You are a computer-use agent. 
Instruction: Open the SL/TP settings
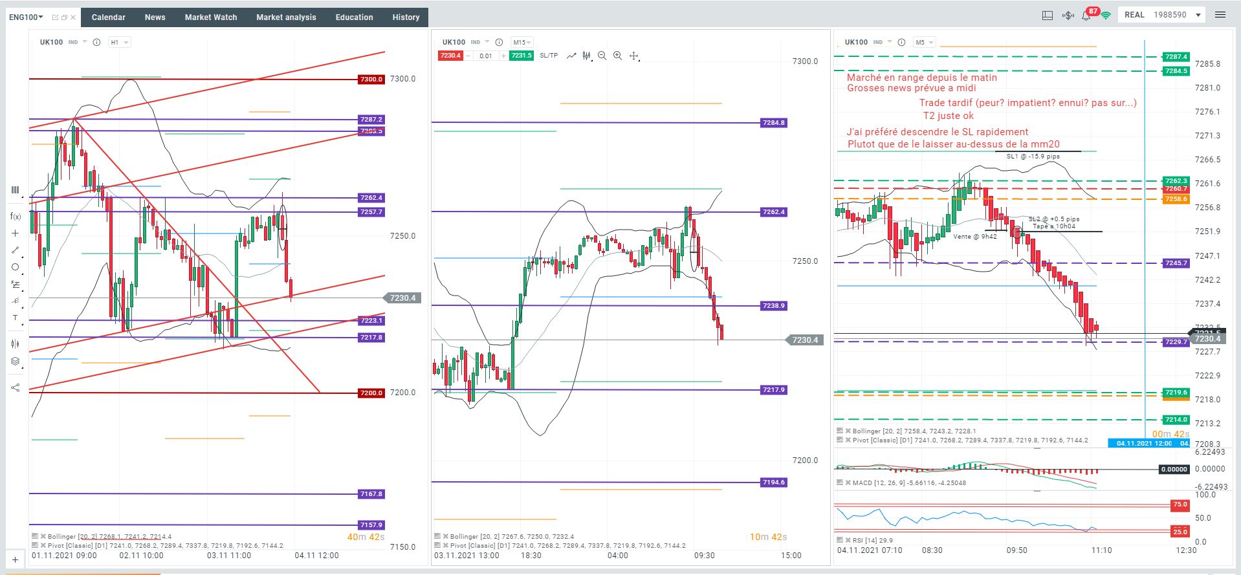[x=549, y=56]
